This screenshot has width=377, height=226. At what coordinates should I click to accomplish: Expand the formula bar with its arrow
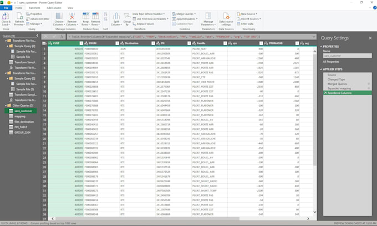pos(314,37)
